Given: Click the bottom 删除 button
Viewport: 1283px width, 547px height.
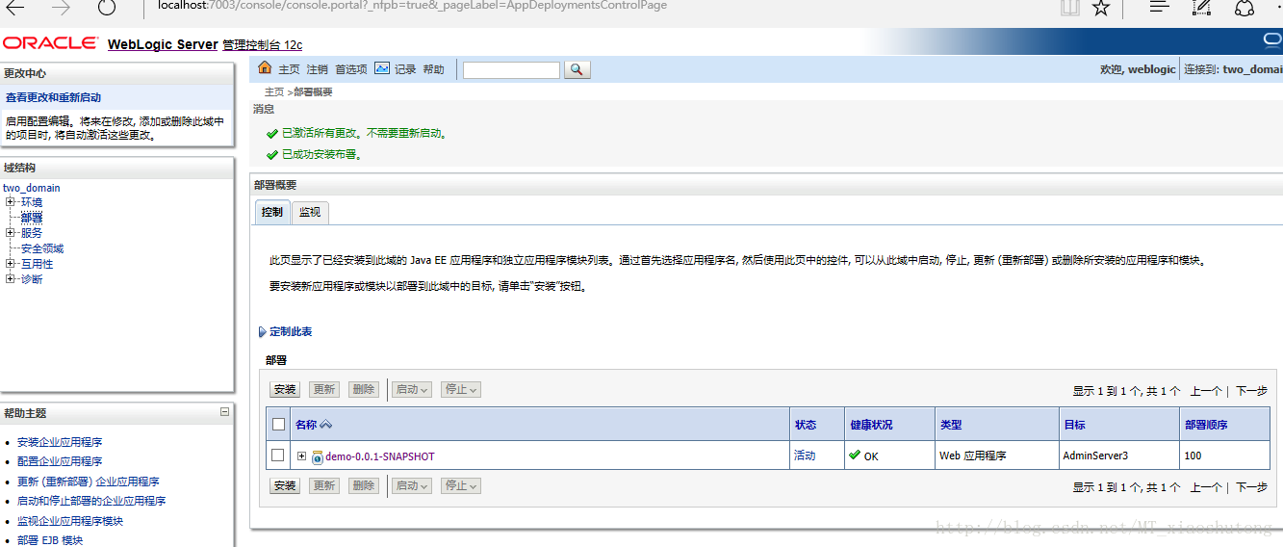Looking at the screenshot, I should 363,486.
